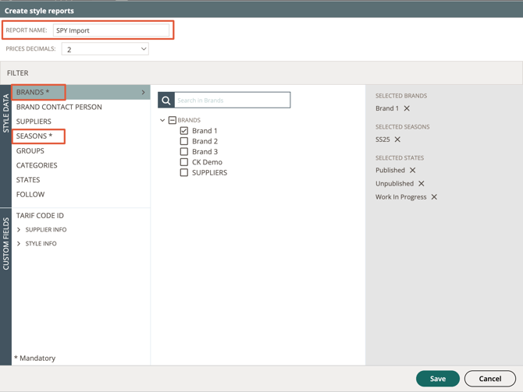Click the arrow on the BRANDS row
The width and height of the screenshot is (523, 392).
(x=143, y=92)
